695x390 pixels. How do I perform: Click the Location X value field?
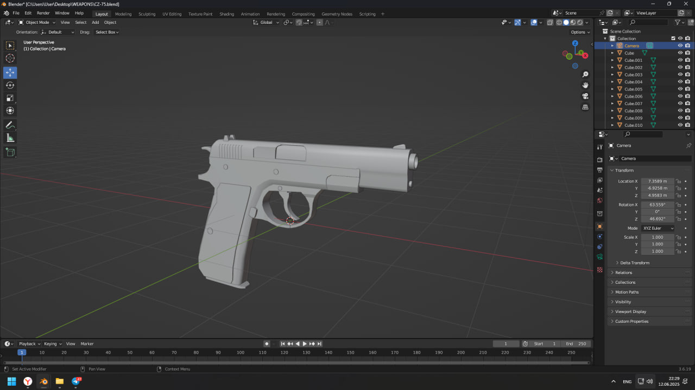[658, 181]
